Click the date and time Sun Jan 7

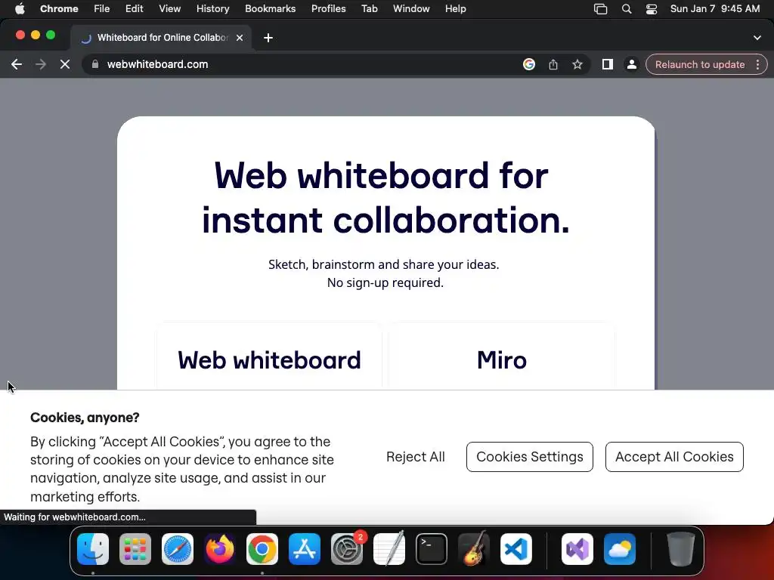[715, 8]
